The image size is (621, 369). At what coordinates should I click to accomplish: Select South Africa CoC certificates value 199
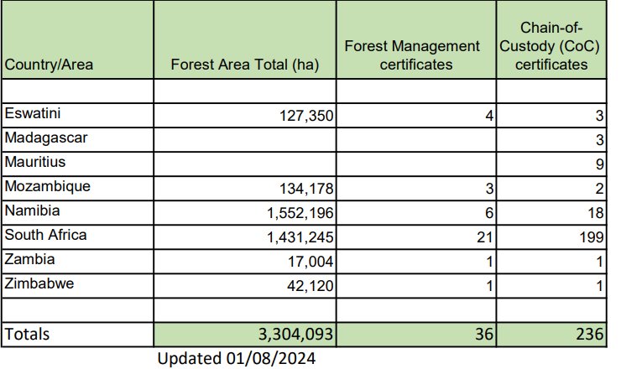[x=592, y=237]
